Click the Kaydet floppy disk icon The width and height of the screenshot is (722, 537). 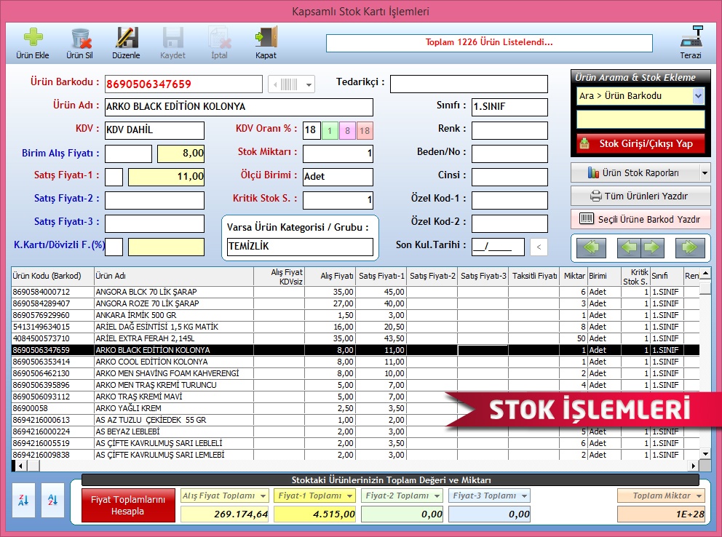click(172, 38)
